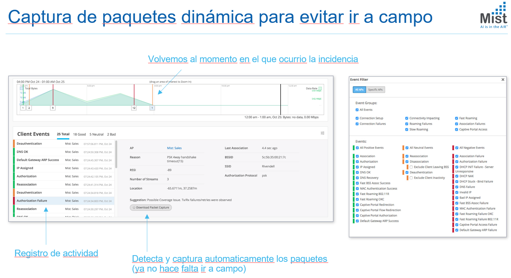Switch to the 2 Bad tab
Image resolution: width=511 pixels, height=278 pixels.
[x=111, y=134]
